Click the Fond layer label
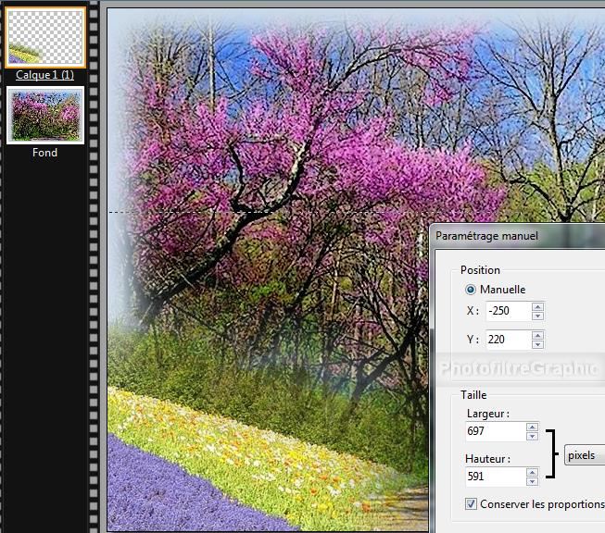605x533 pixels. coord(44,153)
